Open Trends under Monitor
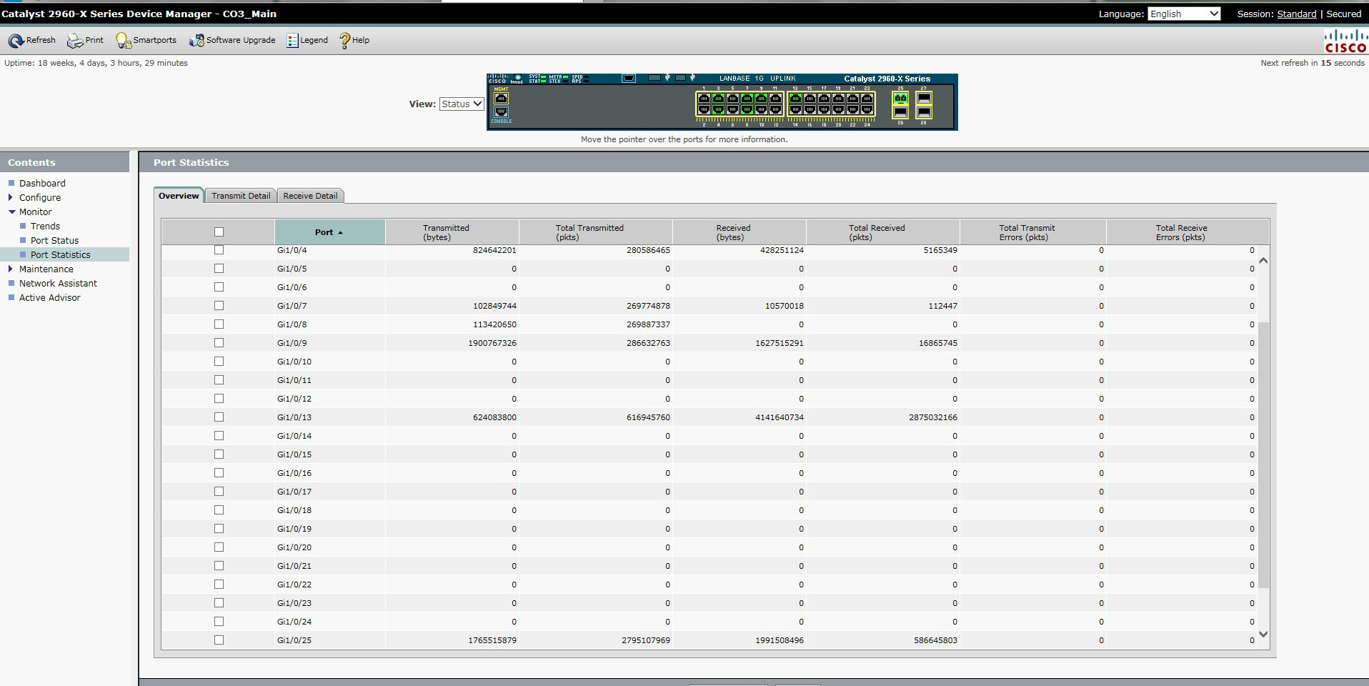The image size is (1369, 686). coord(45,226)
